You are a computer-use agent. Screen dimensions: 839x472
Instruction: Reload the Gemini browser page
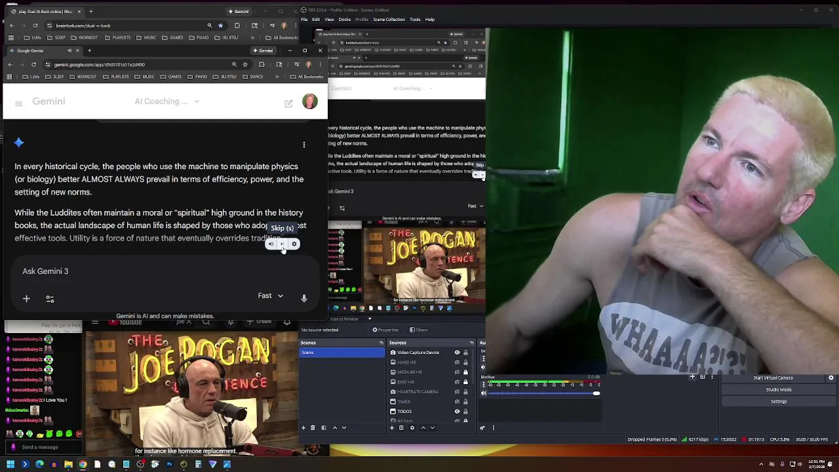33,64
